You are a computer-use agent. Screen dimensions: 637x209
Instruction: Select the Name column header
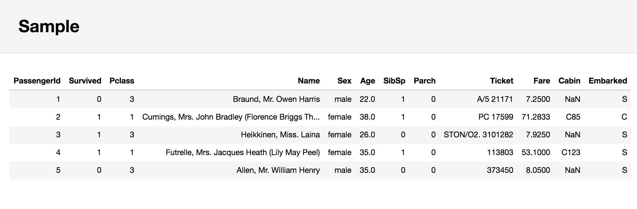tap(309, 81)
